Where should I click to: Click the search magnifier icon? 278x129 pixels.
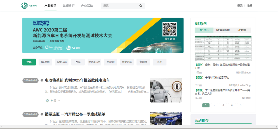[141, 6]
